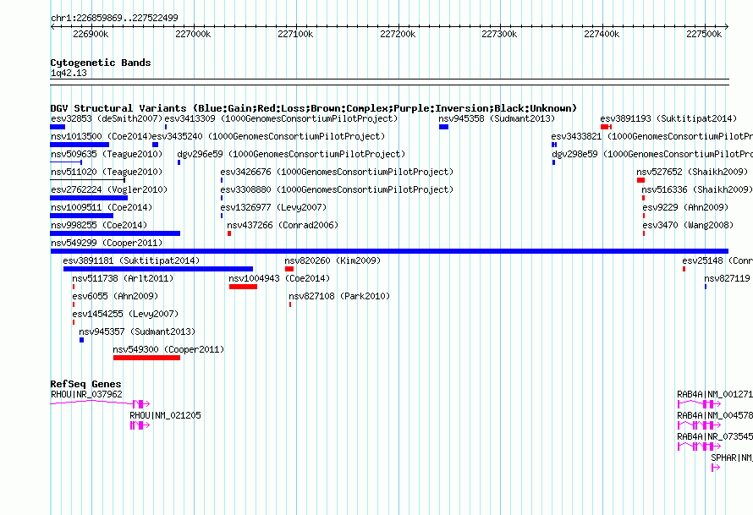Click the long blue nsv549299 gain bar
Image resolution: width=753 pixels, height=515 pixels.
(x=389, y=251)
